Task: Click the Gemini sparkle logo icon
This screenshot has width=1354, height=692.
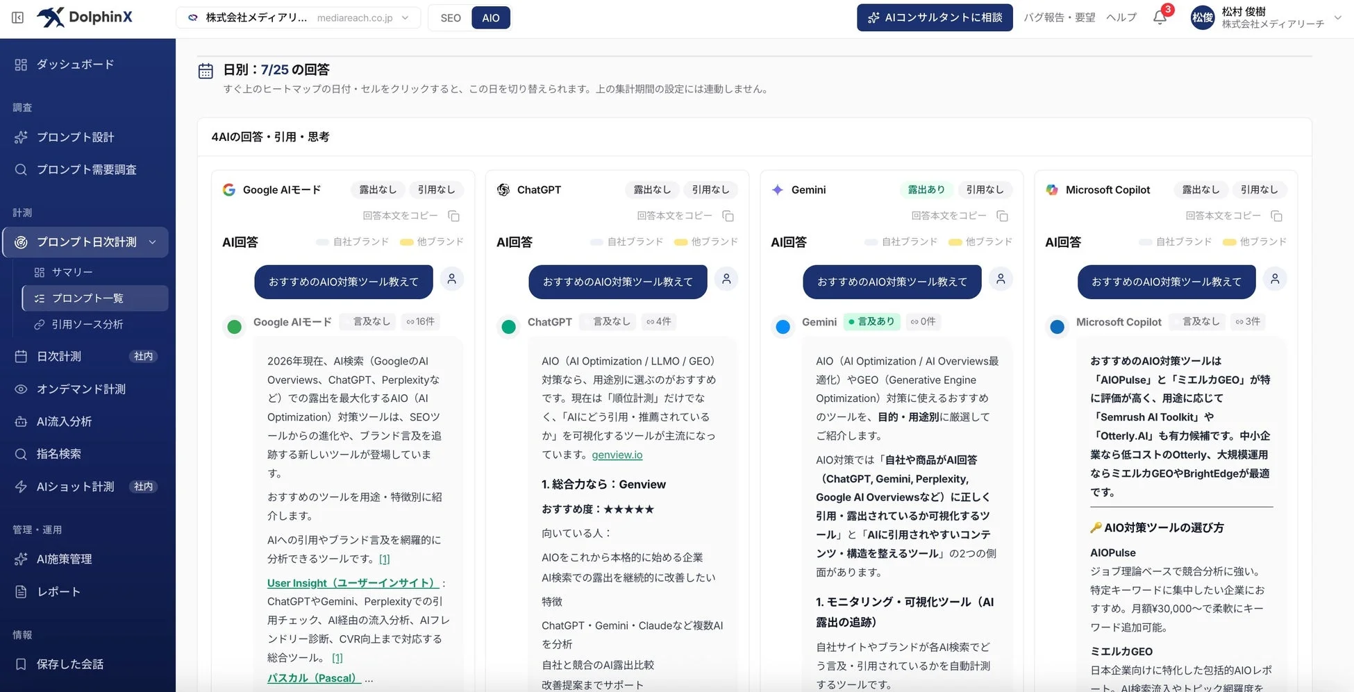Action: tap(778, 189)
